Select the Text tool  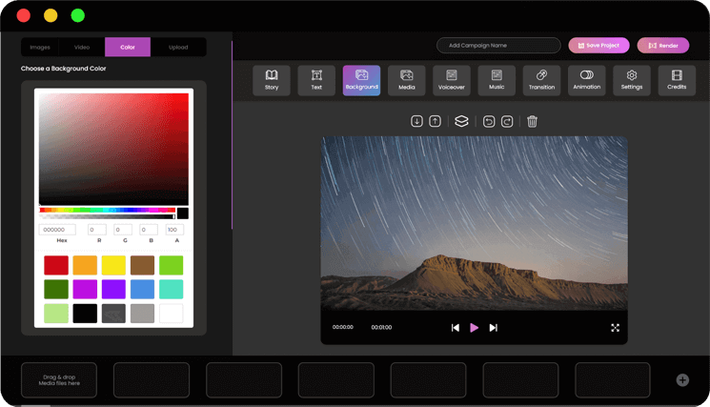pyautogui.click(x=316, y=80)
